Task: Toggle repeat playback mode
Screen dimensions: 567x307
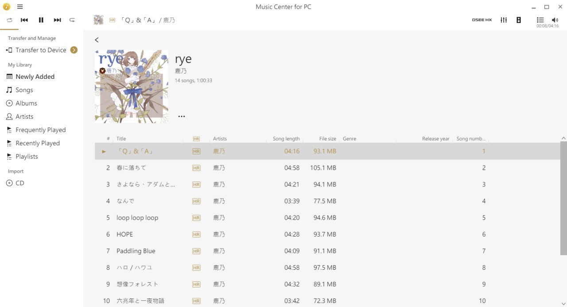Action: [9, 20]
